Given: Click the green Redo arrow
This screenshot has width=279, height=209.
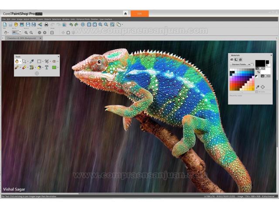Looking at the screenshot, I should [76, 24].
